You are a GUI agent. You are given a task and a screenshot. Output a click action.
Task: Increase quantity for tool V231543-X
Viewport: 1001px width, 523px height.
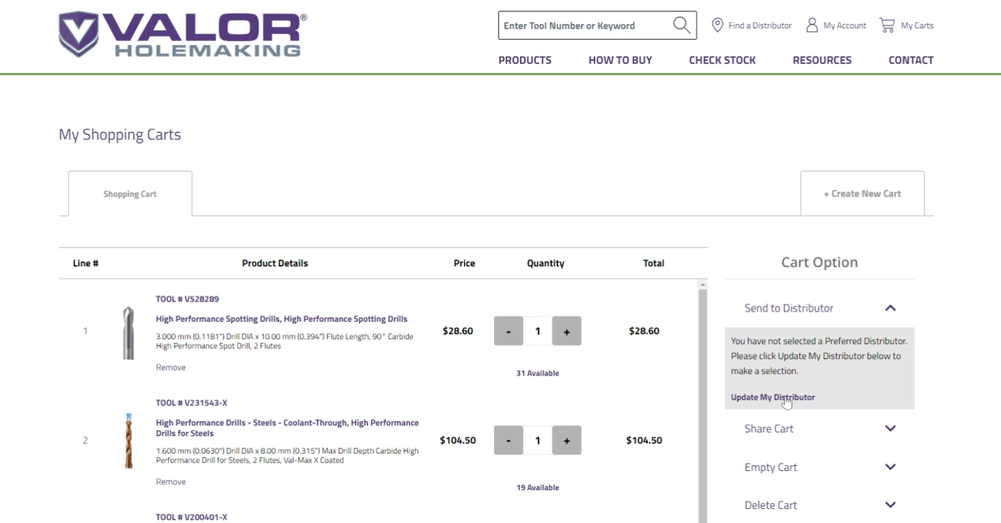566,440
